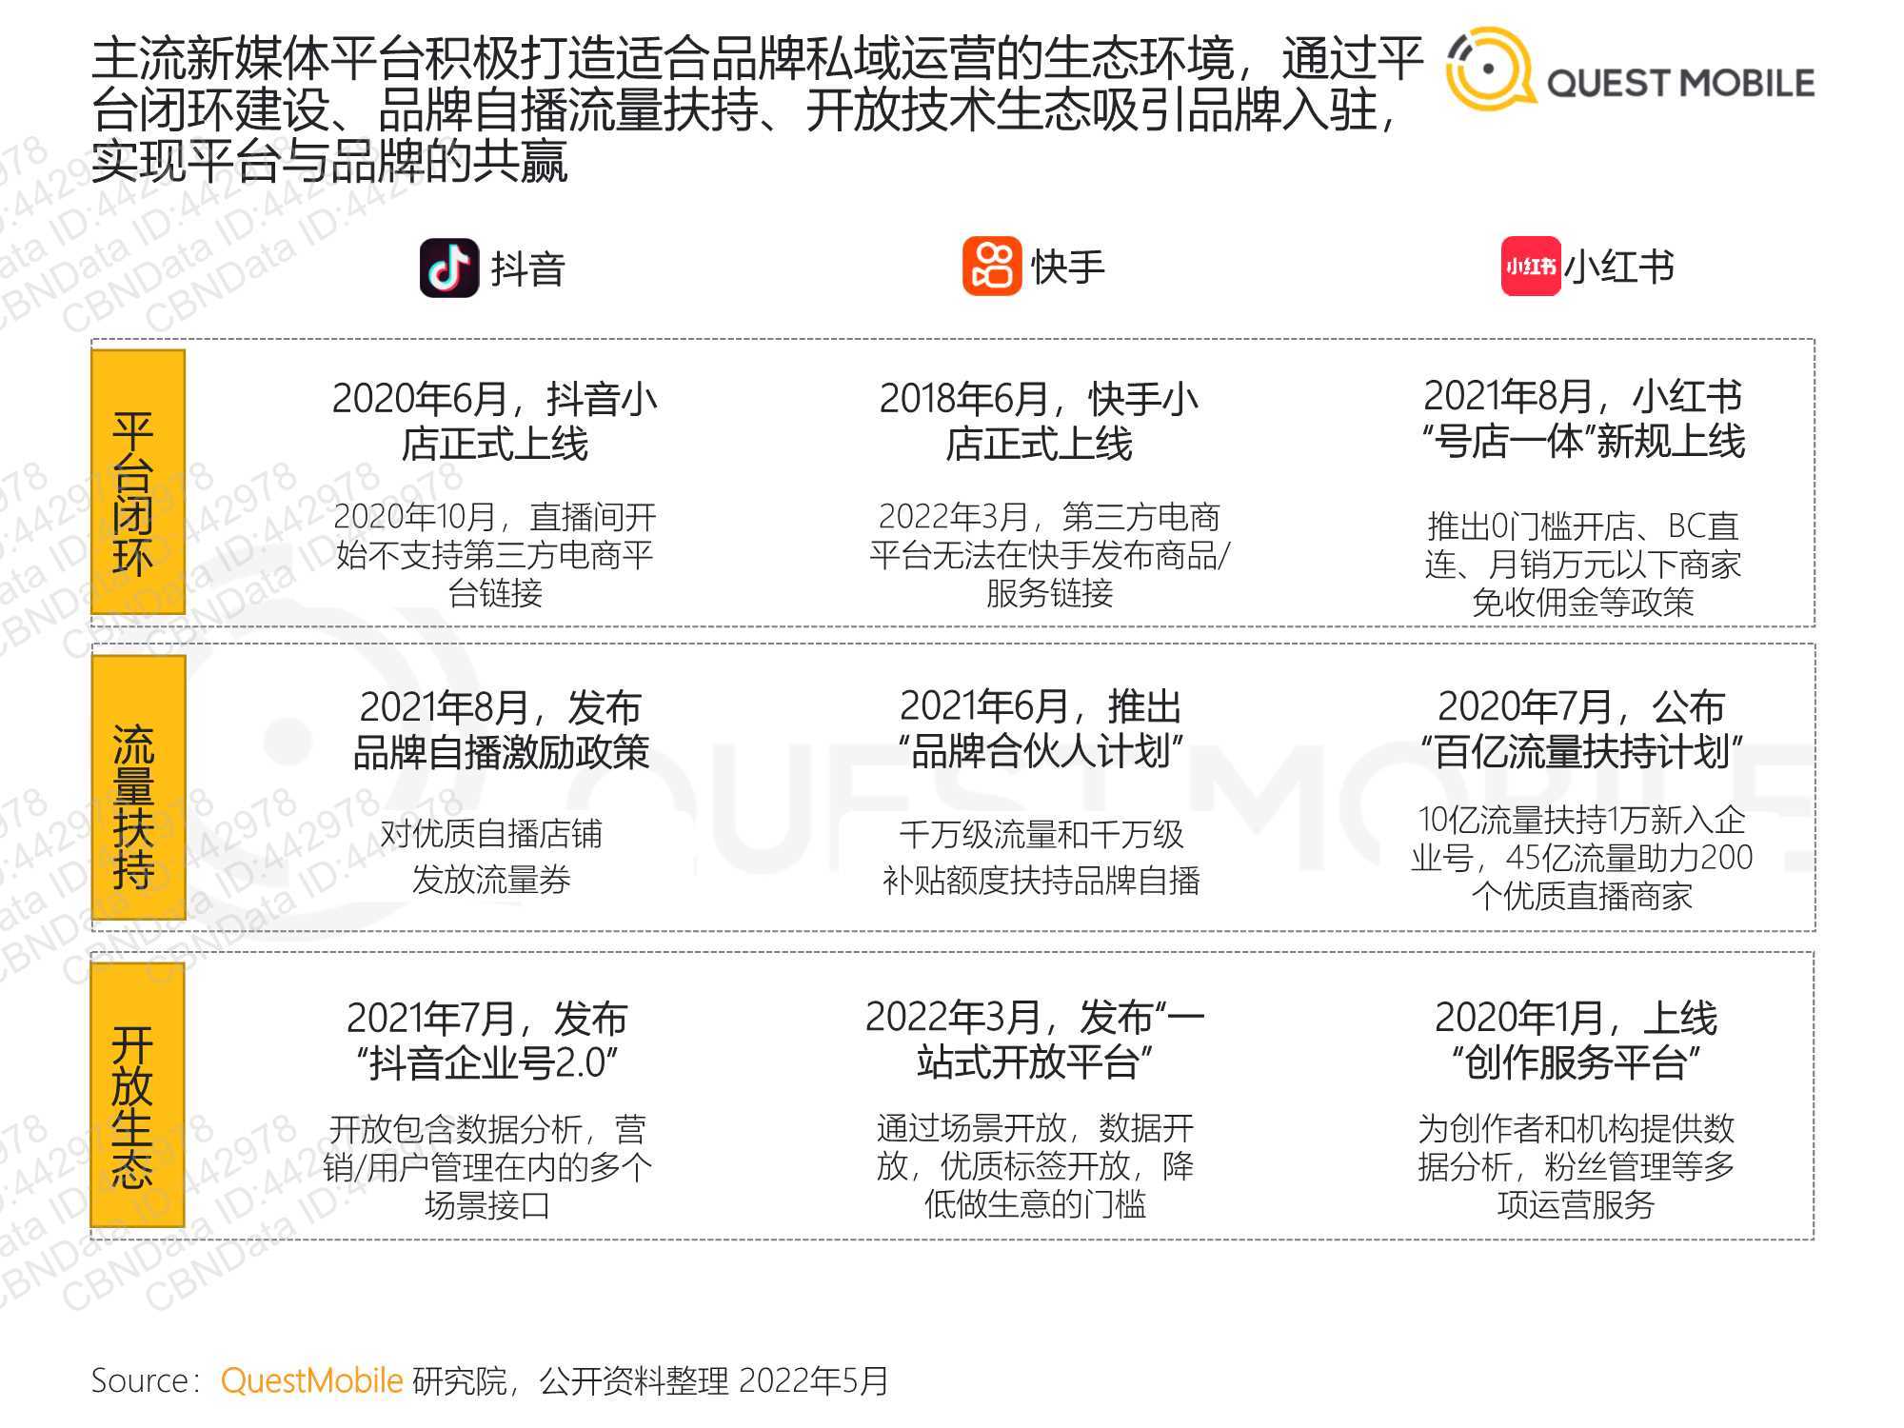
Task: Click text 对优质自播店铺发放流量券
Action: click(x=491, y=856)
